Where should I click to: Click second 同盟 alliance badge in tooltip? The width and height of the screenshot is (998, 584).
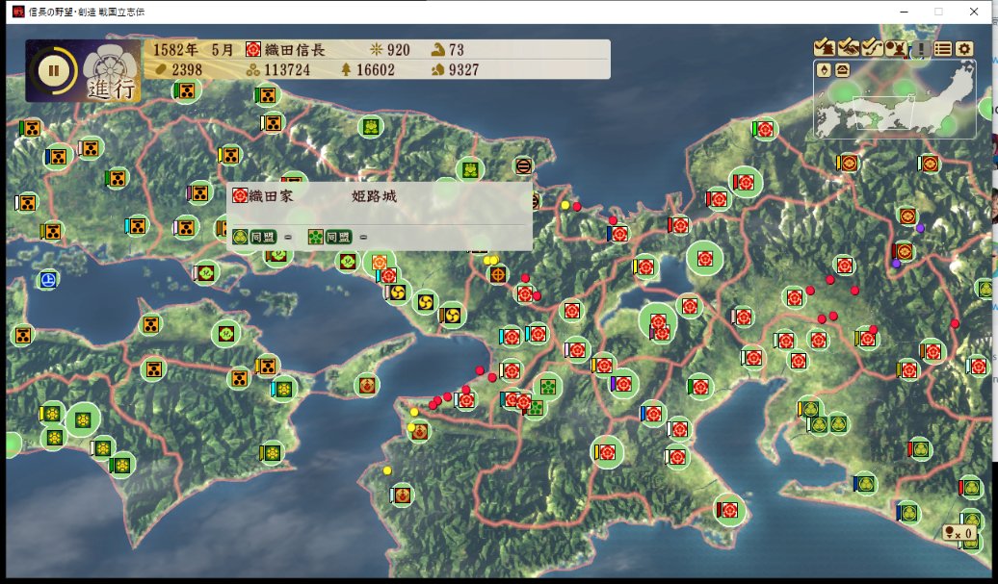339,237
